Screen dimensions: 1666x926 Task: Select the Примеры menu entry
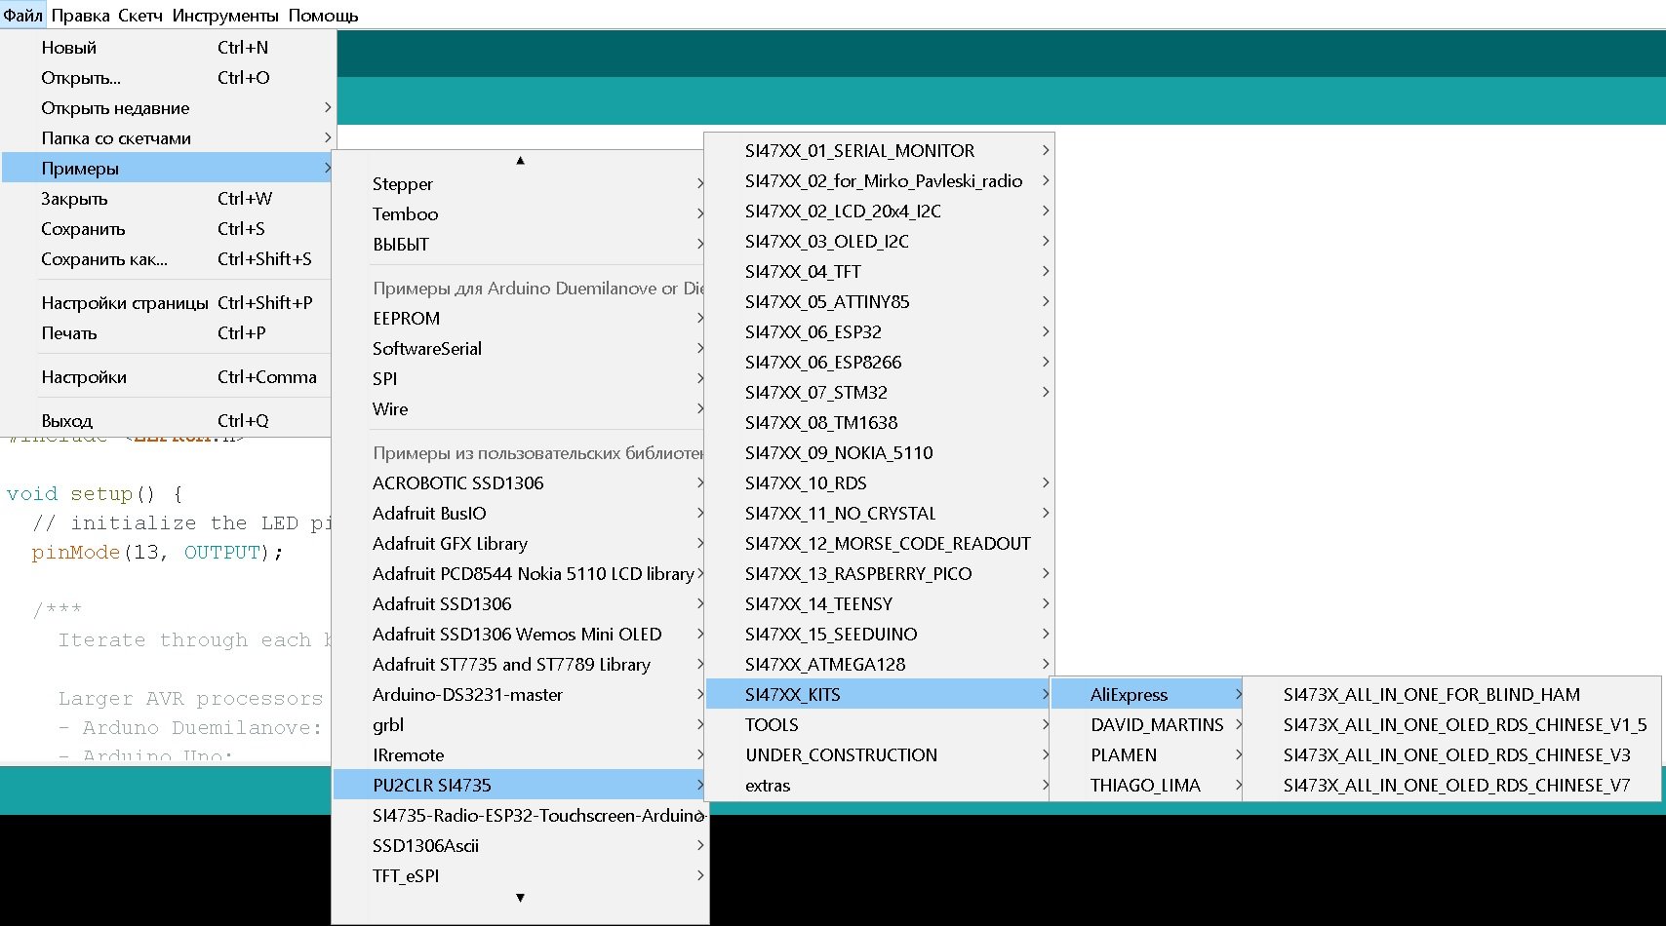coord(168,169)
